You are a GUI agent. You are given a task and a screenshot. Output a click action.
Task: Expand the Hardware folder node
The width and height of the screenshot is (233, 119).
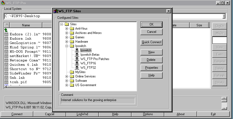pyautogui.click(x=67, y=42)
